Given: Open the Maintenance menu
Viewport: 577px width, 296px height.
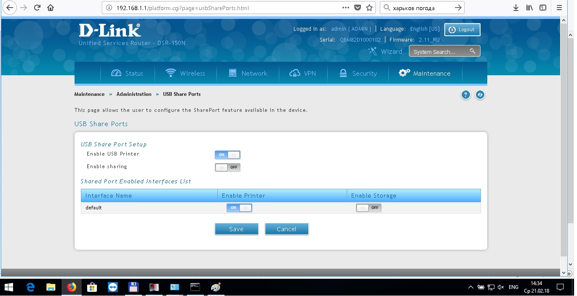Looking at the screenshot, I should [425, 73].
